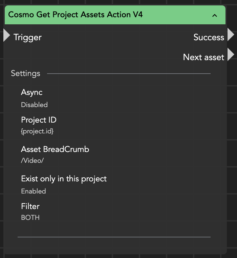Click the Next asset output port arrow
The image size is (237, 258).
tap(231, 55)
